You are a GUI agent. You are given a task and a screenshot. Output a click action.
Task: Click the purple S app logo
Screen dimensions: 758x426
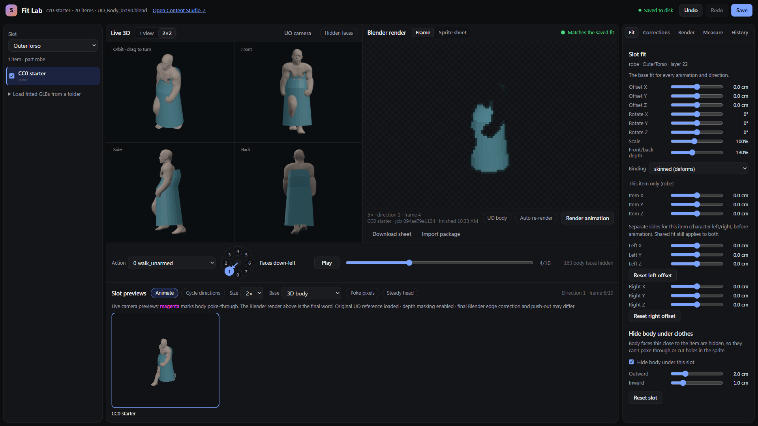tap(11, 10)
